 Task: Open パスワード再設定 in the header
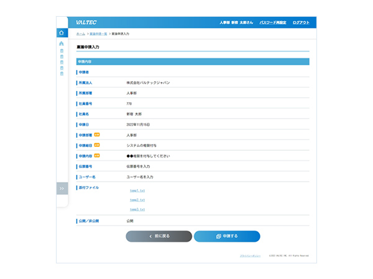point(273,22)
